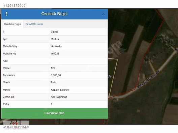Open the three-dot menu in the dialog header

coord(6,14)
